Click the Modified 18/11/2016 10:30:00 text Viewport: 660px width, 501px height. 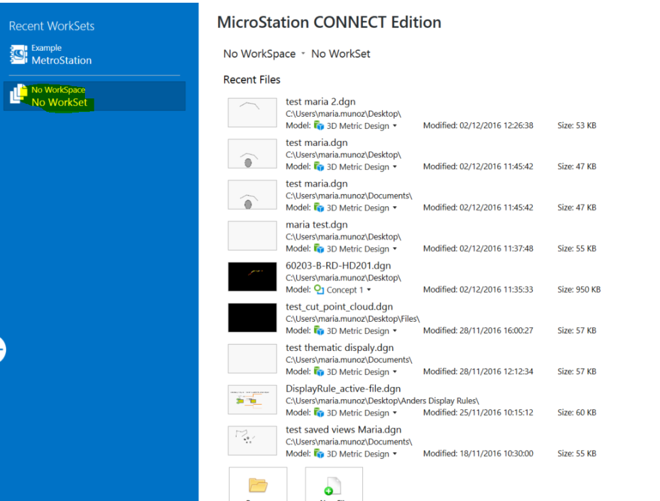point(478,454)
